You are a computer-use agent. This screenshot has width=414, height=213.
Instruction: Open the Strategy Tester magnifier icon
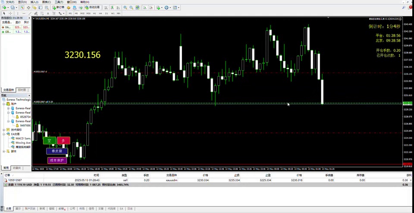pos(47,8)
